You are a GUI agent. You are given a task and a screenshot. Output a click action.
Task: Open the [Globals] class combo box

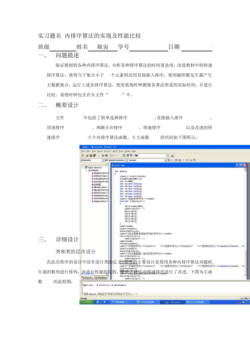pyautogui.click(x=92, y=160)
